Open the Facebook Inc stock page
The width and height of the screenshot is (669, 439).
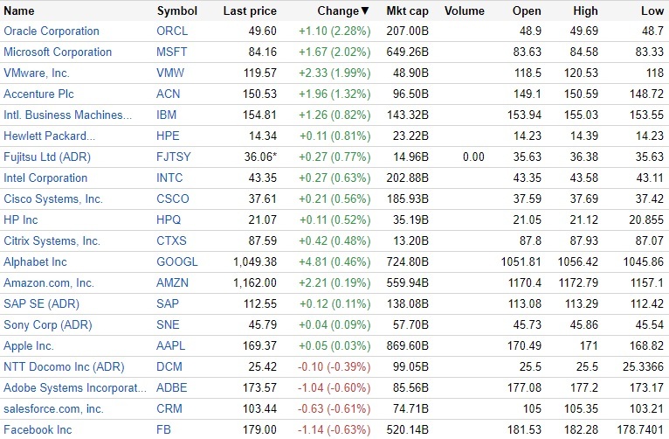point(38,429)
